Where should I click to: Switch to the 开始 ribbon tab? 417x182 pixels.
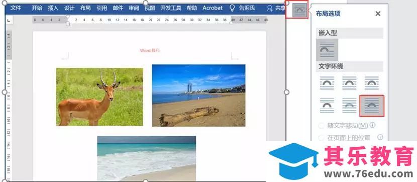[x=37, y=8]
